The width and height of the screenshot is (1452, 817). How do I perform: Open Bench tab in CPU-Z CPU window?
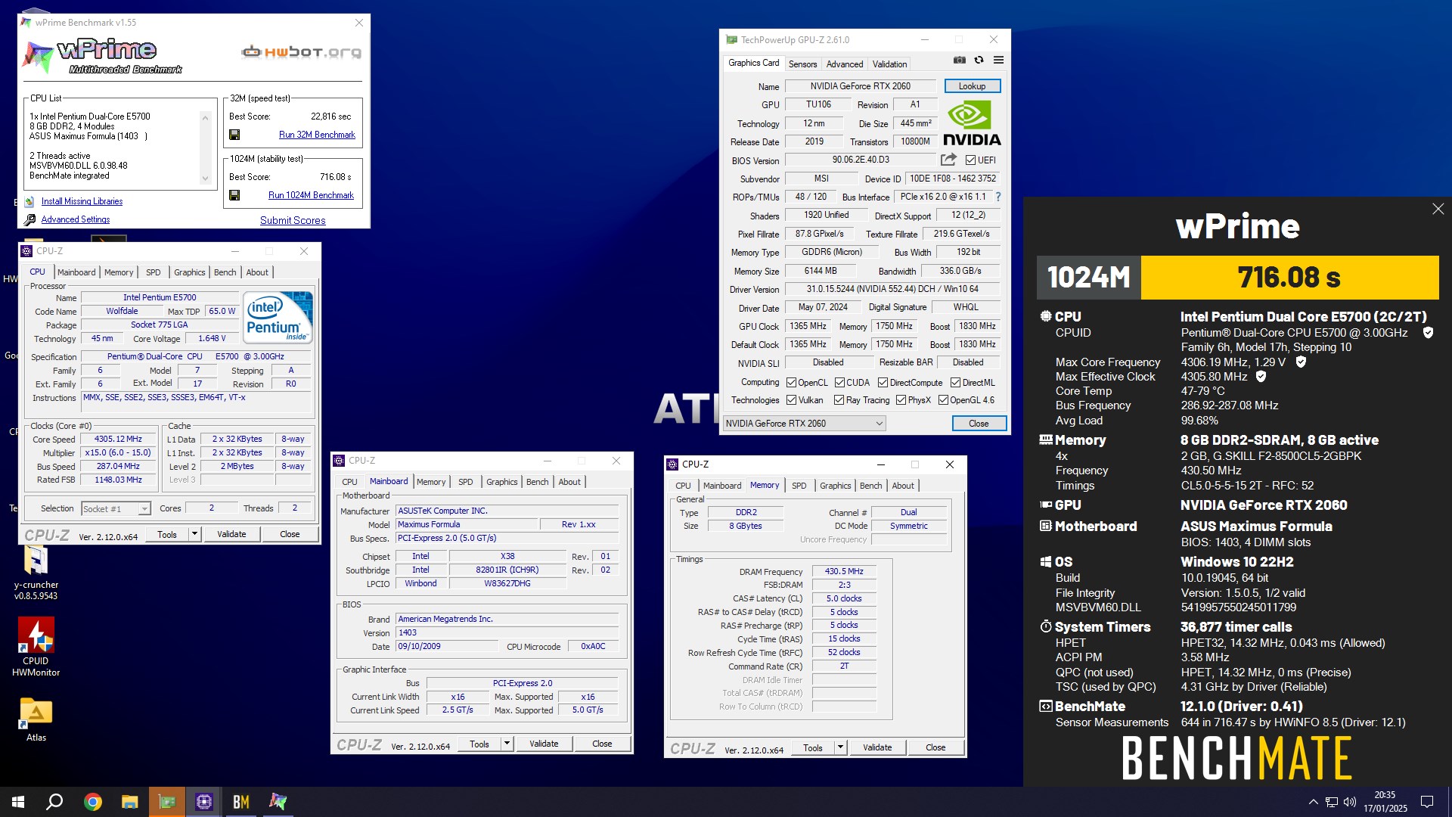coord(225,272)
